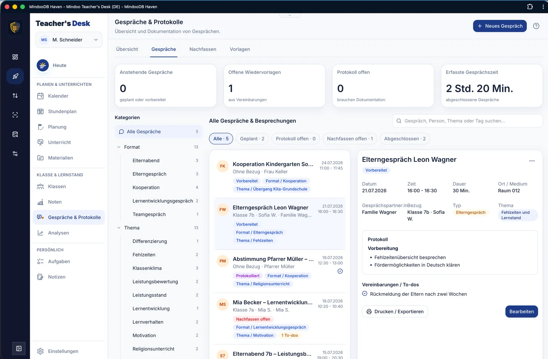This screenshot has width=548, height=359.
Task: Focus the Gespräch search field
Action: [467, 121]
